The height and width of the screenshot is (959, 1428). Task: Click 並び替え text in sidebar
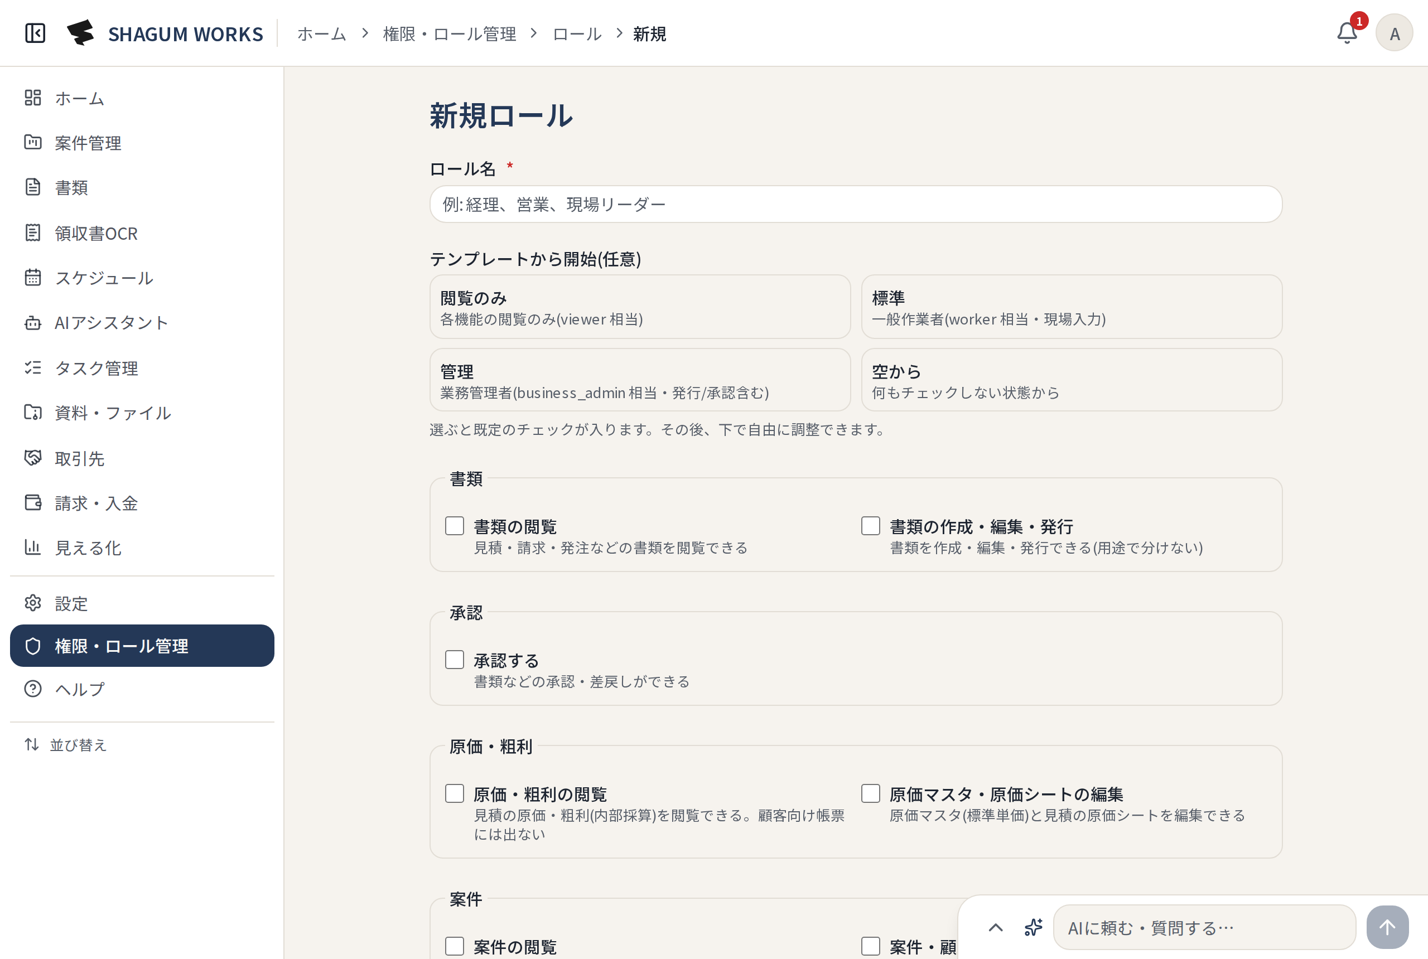click(78, 744)
